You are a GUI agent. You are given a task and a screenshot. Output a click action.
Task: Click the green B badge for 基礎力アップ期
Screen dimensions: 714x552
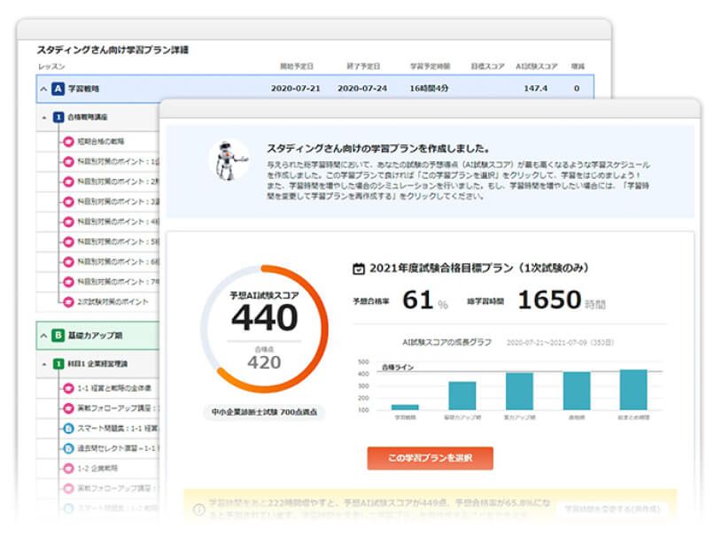(58, 335)
